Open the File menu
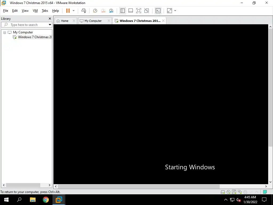The width and height of the screenshot is (273, 205). tap(6, 11)
